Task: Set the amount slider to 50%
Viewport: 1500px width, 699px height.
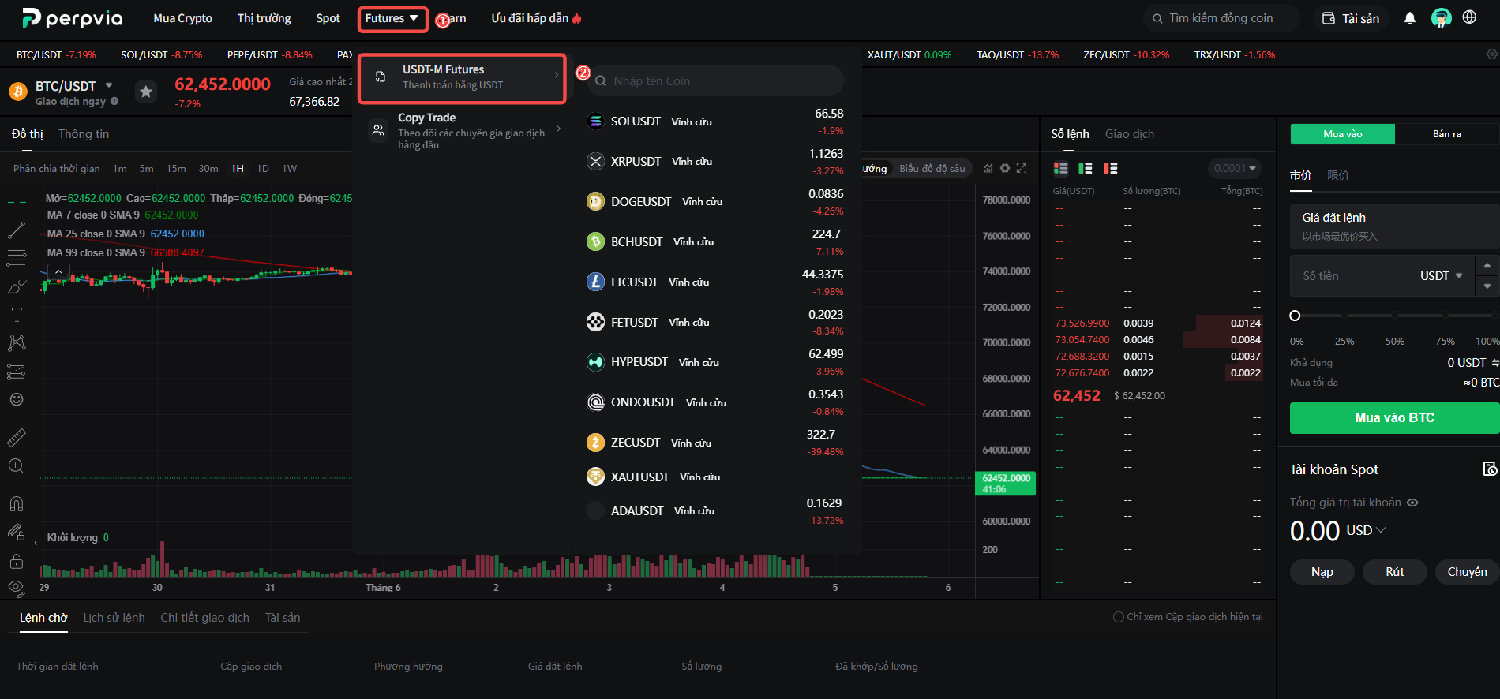Action: coord(1395,316)
